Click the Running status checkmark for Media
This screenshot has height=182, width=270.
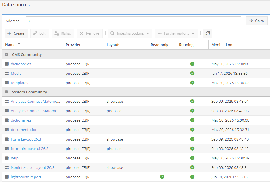pyautogui.click(x=192, y=73)
